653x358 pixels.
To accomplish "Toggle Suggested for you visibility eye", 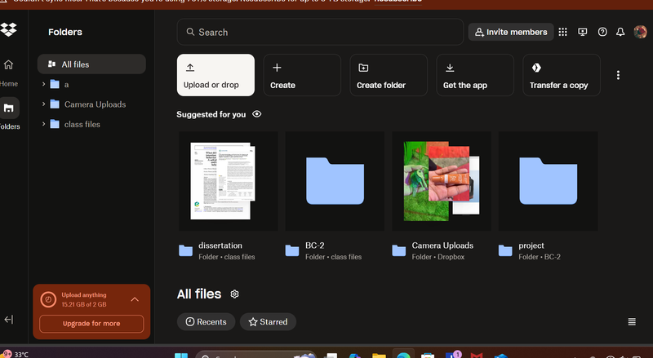I will point(257,114).
